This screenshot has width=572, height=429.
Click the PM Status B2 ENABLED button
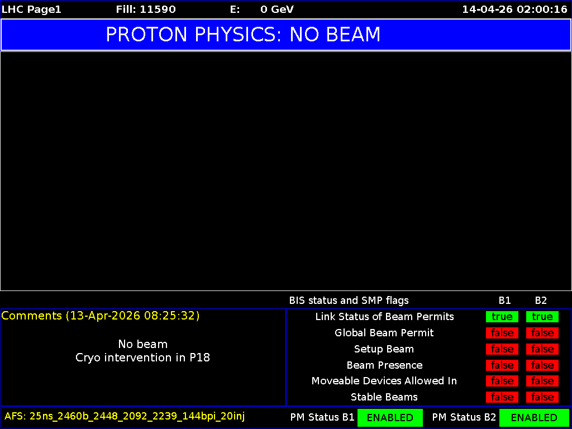534,417
